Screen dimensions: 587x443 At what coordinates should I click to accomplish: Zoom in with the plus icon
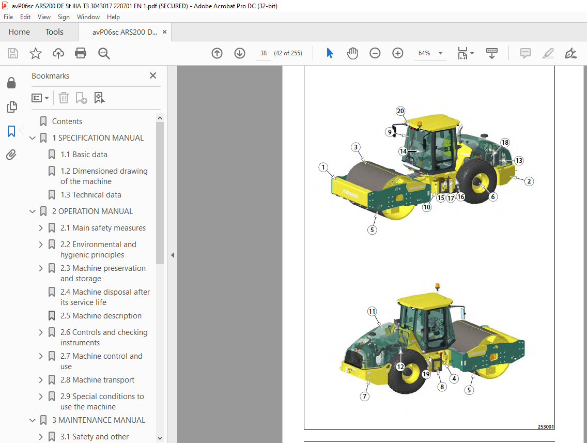point(397,53)
